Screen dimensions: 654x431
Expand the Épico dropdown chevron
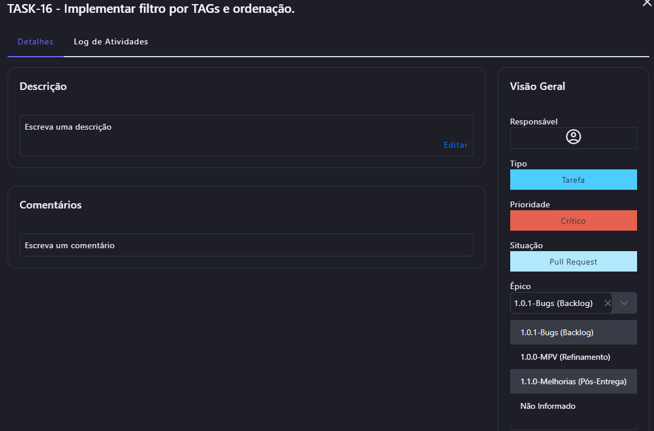point(624,303)
